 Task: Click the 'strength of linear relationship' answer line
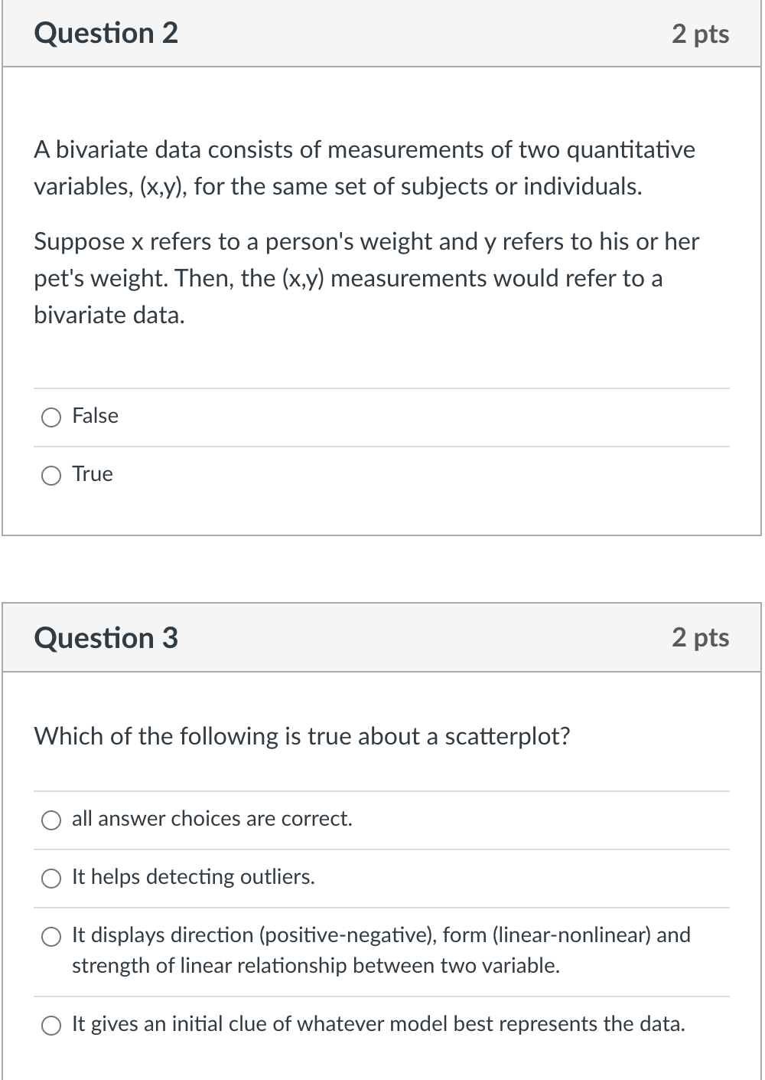pos(315,966)
